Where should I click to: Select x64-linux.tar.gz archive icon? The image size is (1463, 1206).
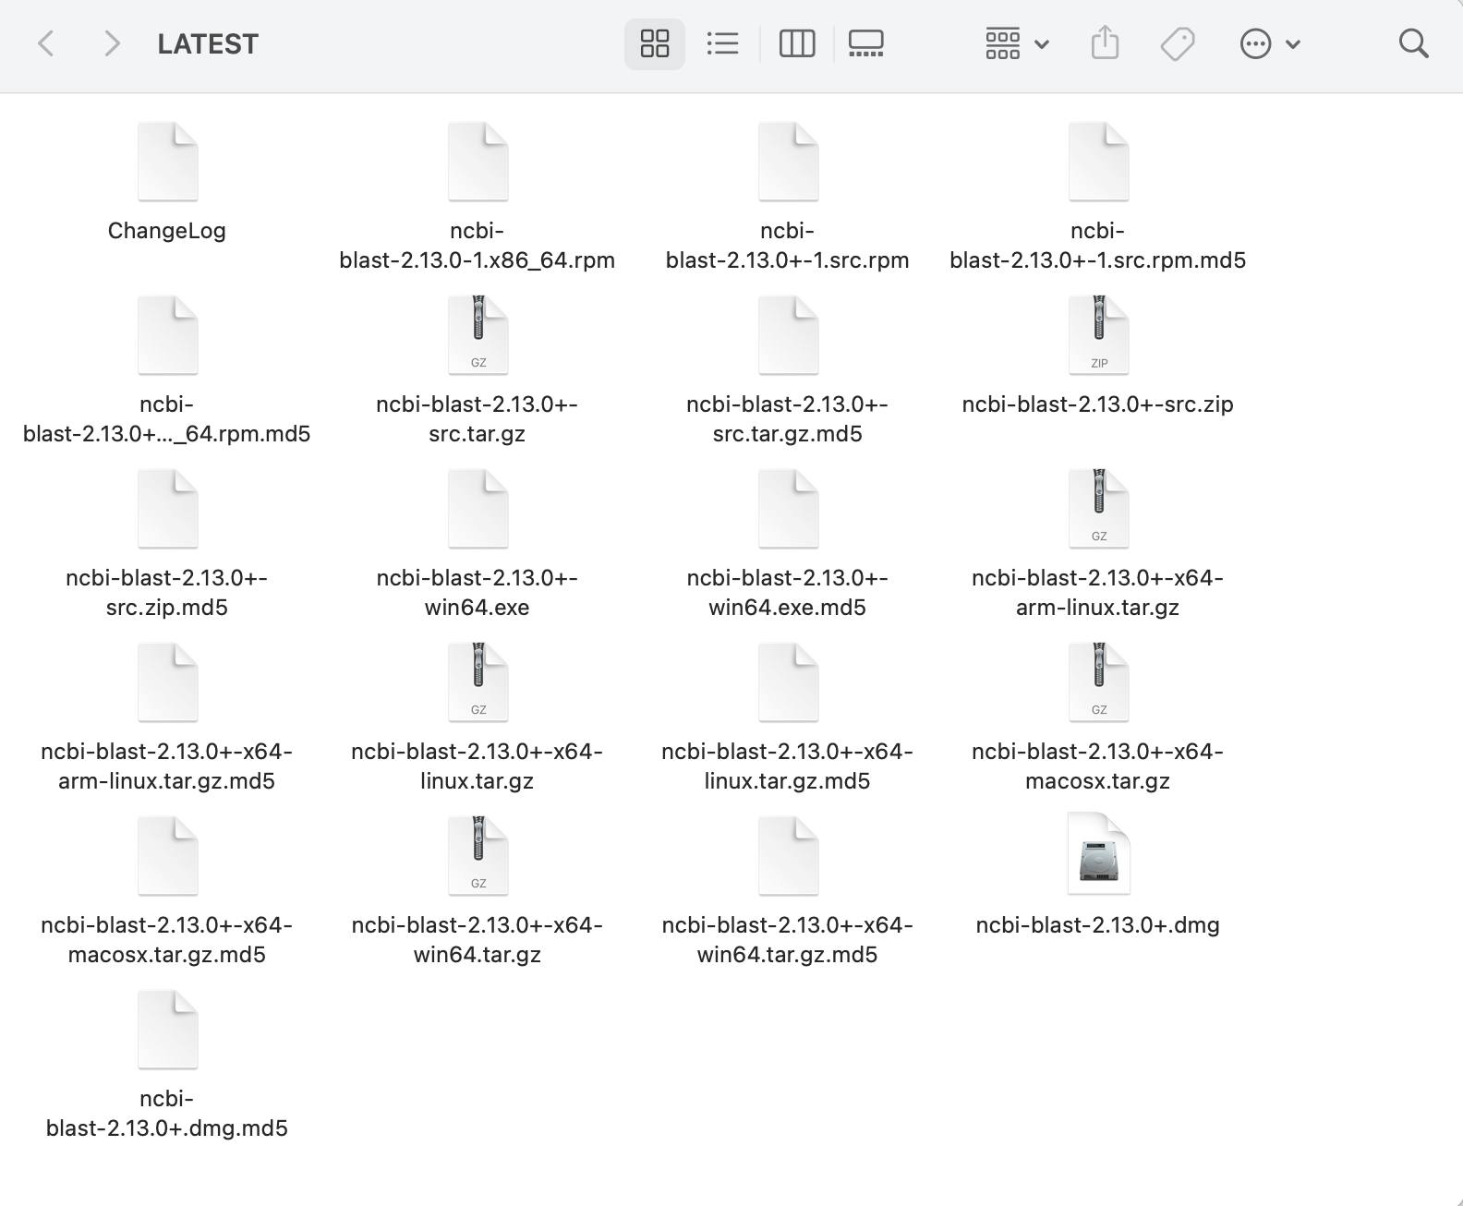(478, 682)
